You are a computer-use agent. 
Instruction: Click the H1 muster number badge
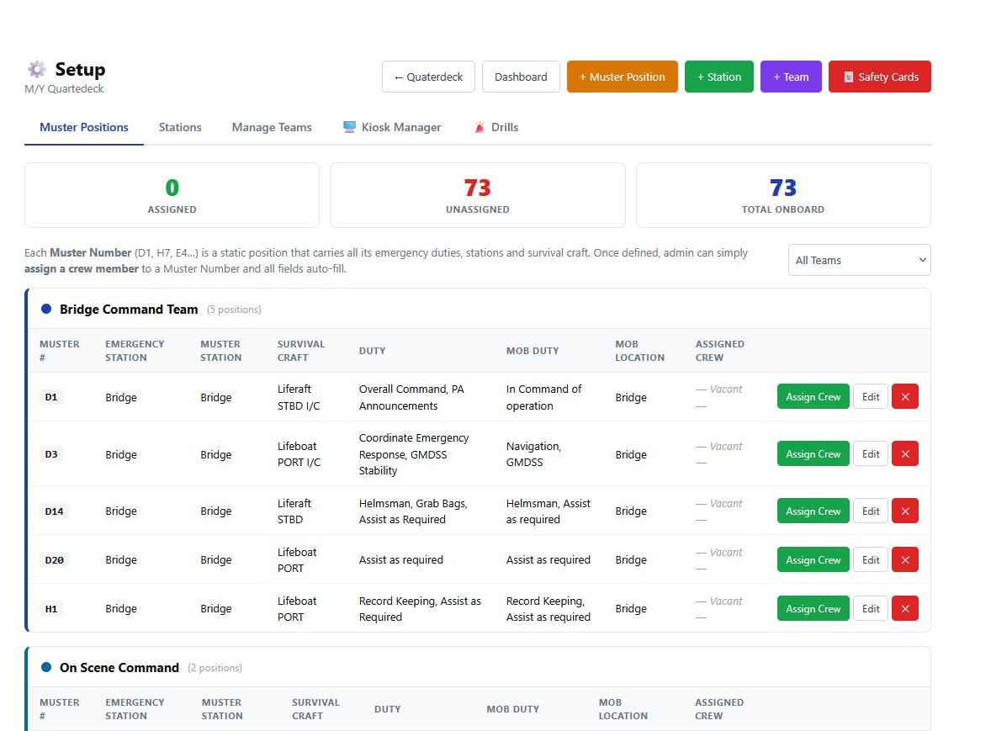tap(51, 608)
